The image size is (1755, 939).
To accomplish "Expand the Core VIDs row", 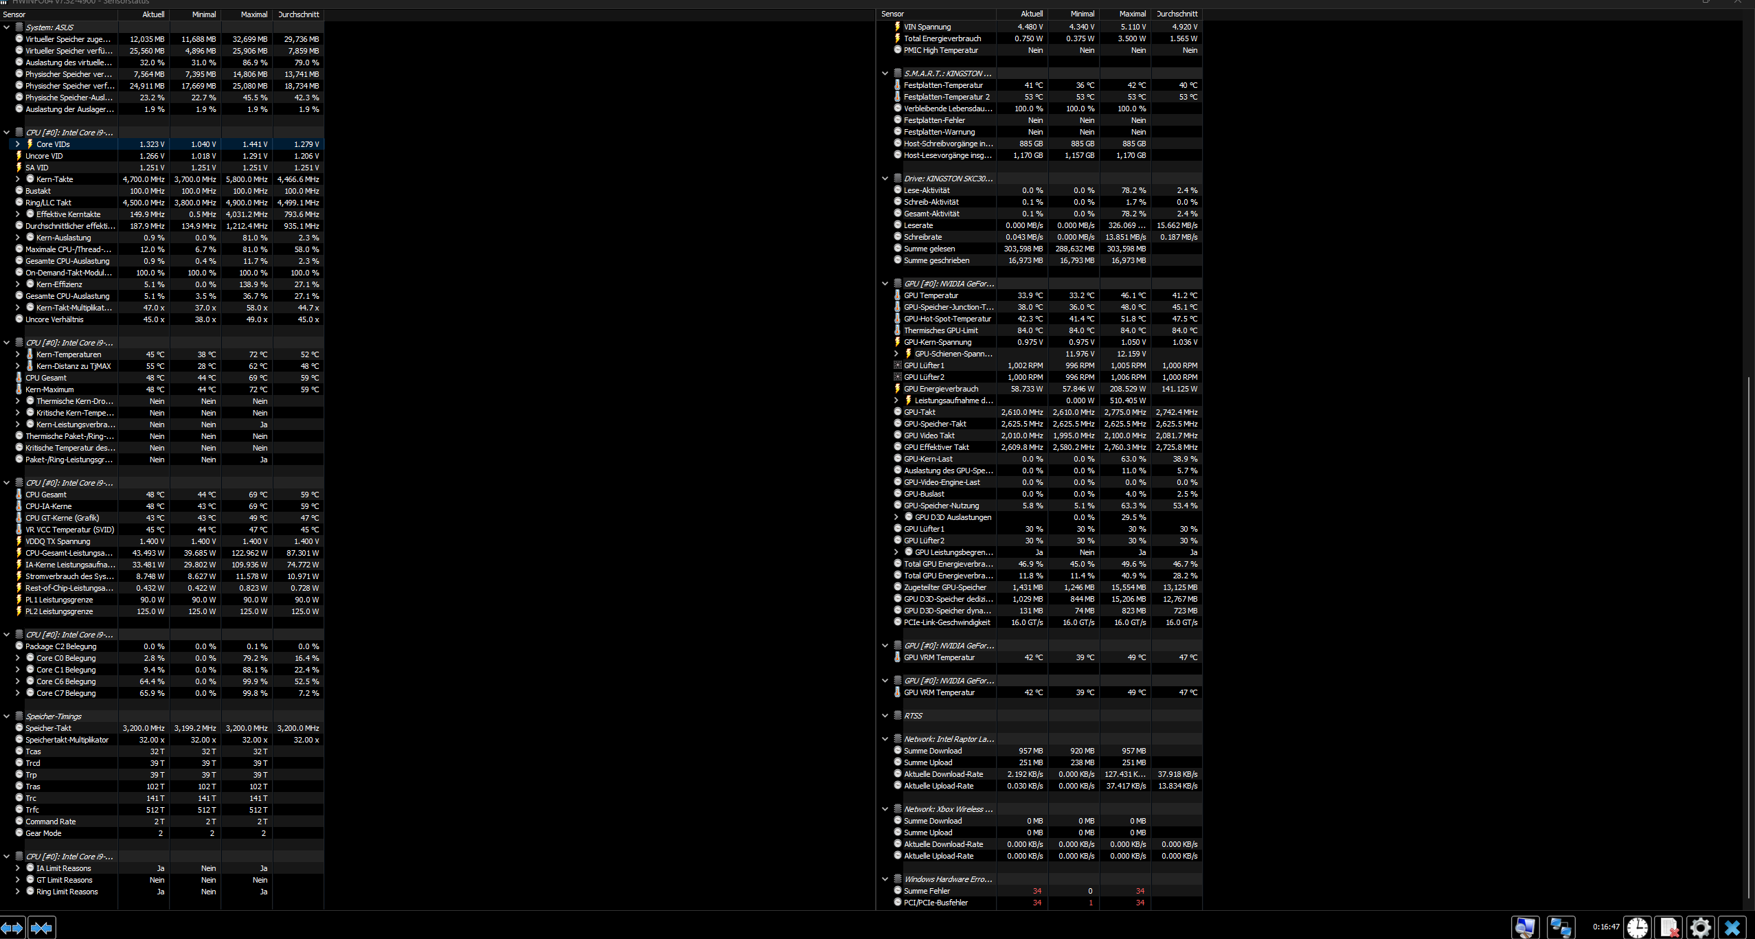I will 18,144.
